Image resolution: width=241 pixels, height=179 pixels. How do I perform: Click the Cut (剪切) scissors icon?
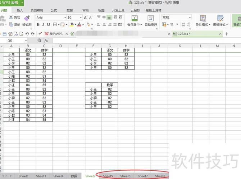click(x=11, y=17)
